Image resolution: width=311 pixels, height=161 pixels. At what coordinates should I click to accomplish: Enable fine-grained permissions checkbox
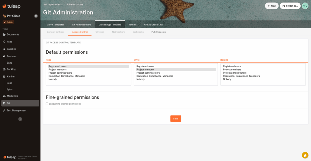[47, 104]
